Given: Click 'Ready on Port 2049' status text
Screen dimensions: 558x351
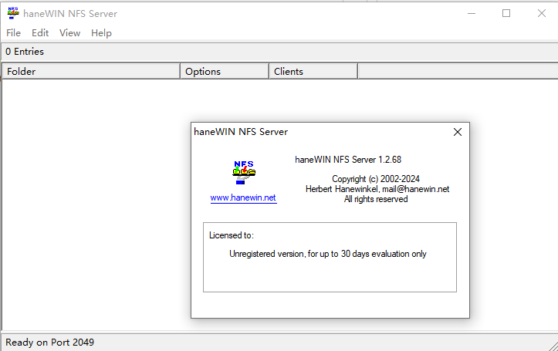Looking at the screenshot, I should coord(50,342).
